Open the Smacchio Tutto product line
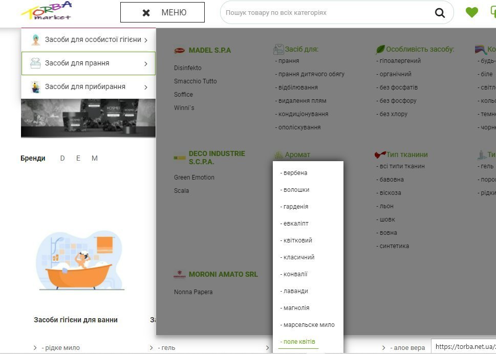The width and height of the screenshot is (496, 354). pyautogui.click(x=195, y=81)
